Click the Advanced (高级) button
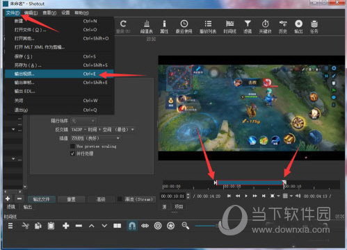The height and width of the screenshot is (250, 347). (x=101, y=199)
